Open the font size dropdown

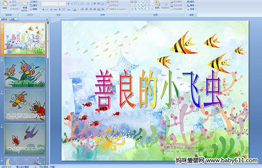[x=62, y=3]
